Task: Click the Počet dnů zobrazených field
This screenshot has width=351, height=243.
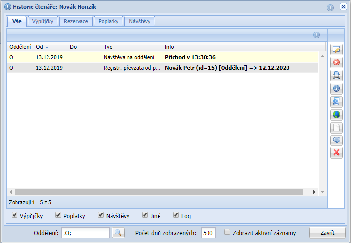Action: point(208,233)
